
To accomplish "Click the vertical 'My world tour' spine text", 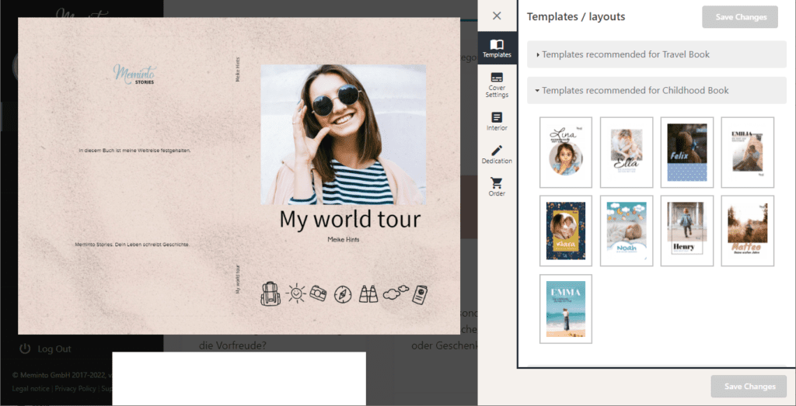I will [238, 279].
